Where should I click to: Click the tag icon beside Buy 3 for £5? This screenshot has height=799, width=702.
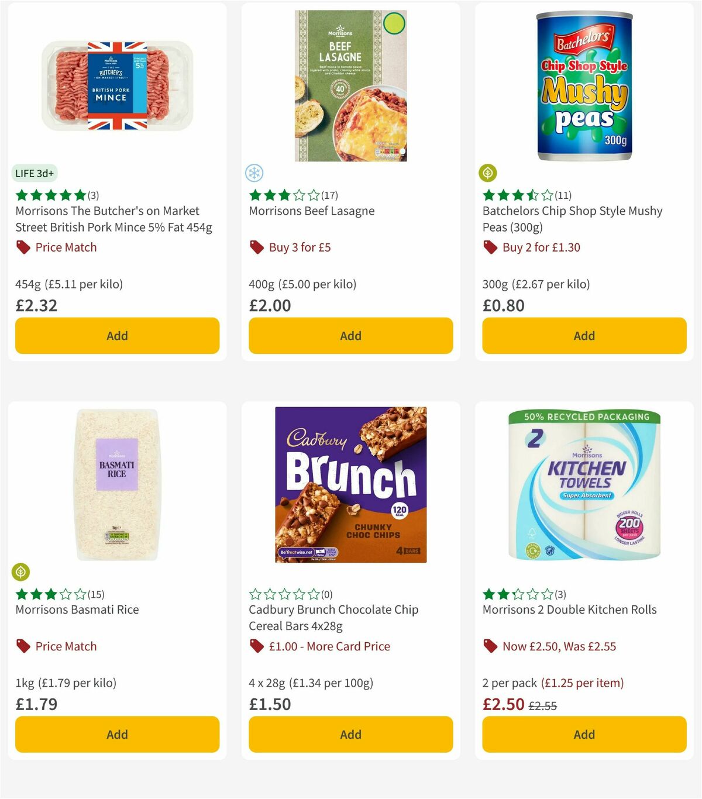(256, 247)
